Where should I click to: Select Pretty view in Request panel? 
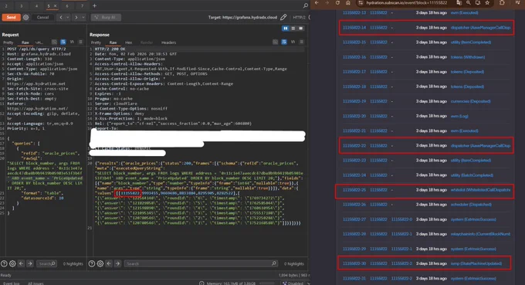8,42
